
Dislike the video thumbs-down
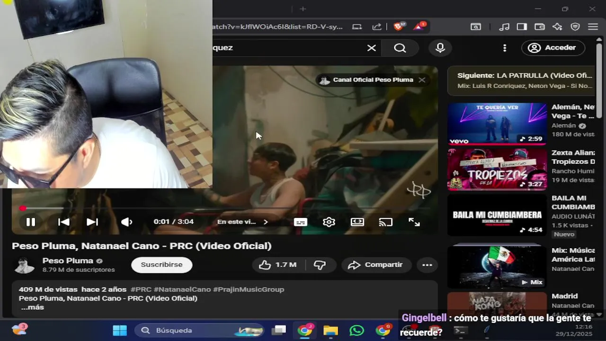(x=321, y=265)
